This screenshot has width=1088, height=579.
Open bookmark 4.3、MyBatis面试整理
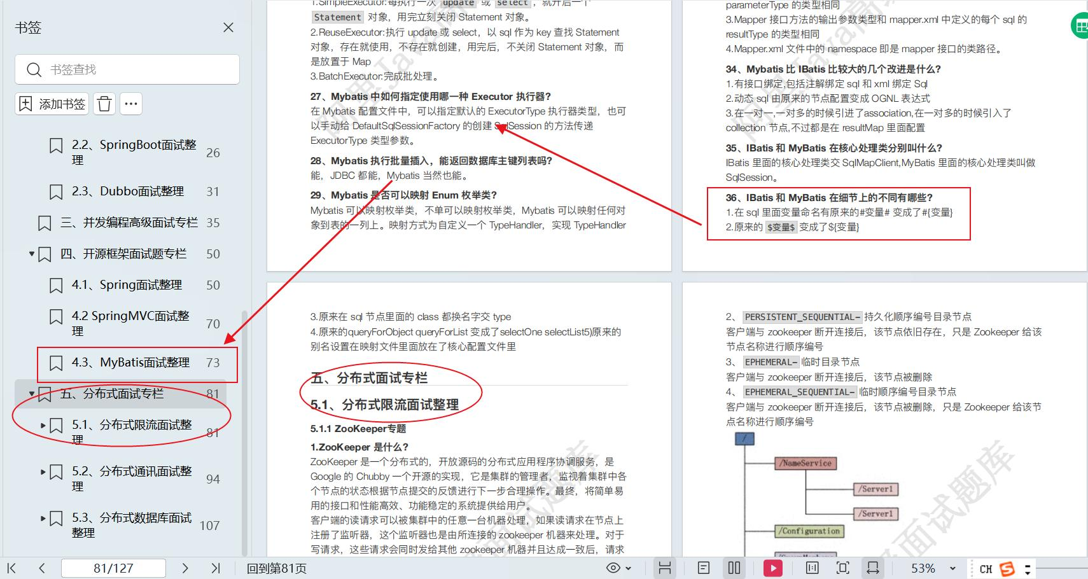(131, 362)
